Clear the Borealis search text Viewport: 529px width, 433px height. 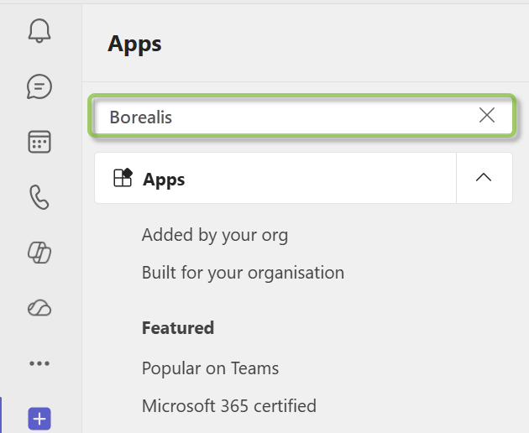pos(487,115)
